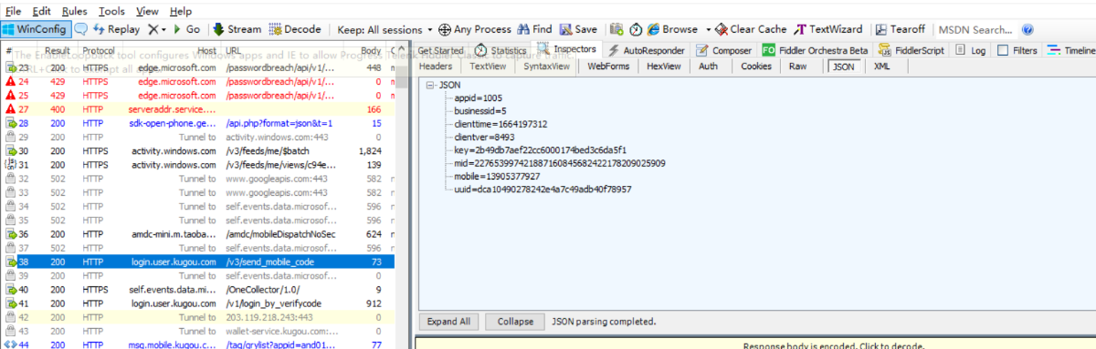Open the Help menu
Image resolution: width=1096 pixels, height=349 pixels.
click(x=181, y=11)
